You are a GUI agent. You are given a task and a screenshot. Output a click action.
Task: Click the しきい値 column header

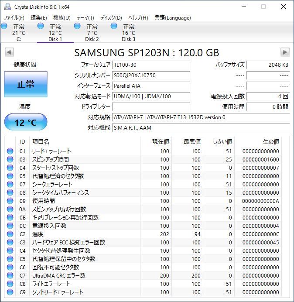pyautogui.click(x=219, y=142)
